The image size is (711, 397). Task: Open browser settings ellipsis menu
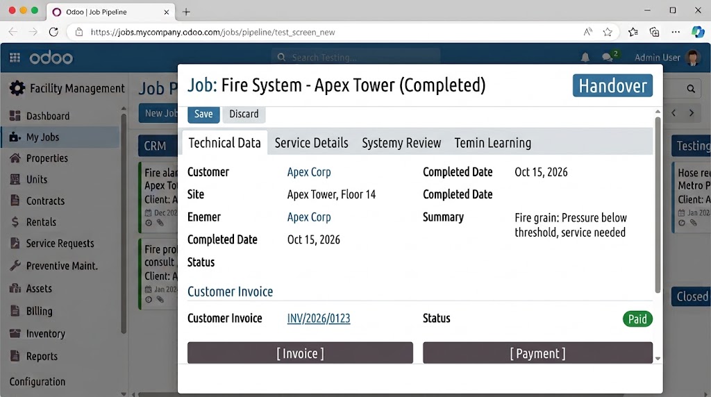click(676, 32)
